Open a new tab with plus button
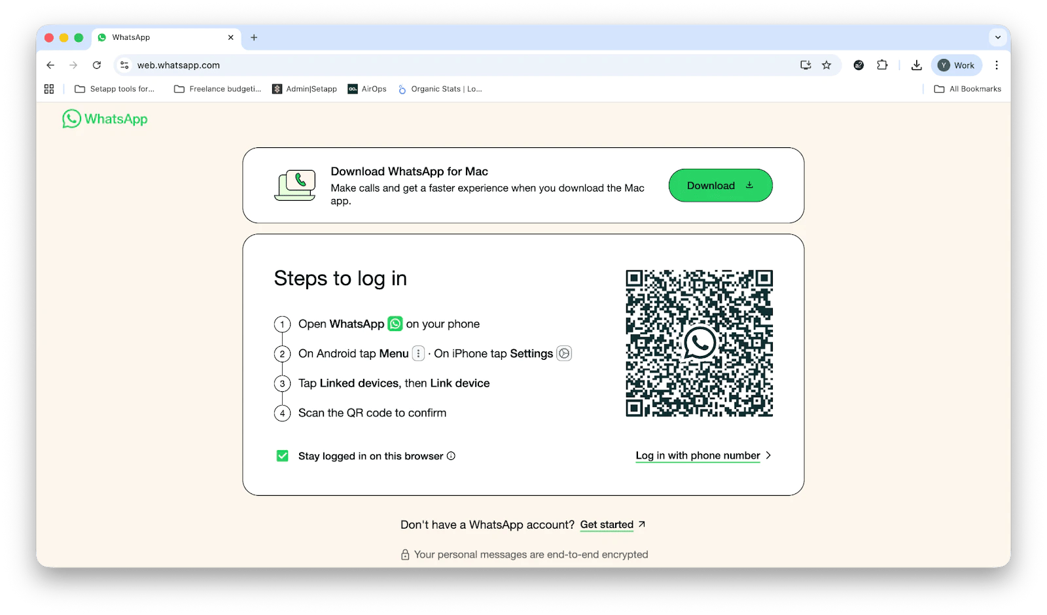The image size is (1047, 615). pyautogui.click(x=254, y=37)
